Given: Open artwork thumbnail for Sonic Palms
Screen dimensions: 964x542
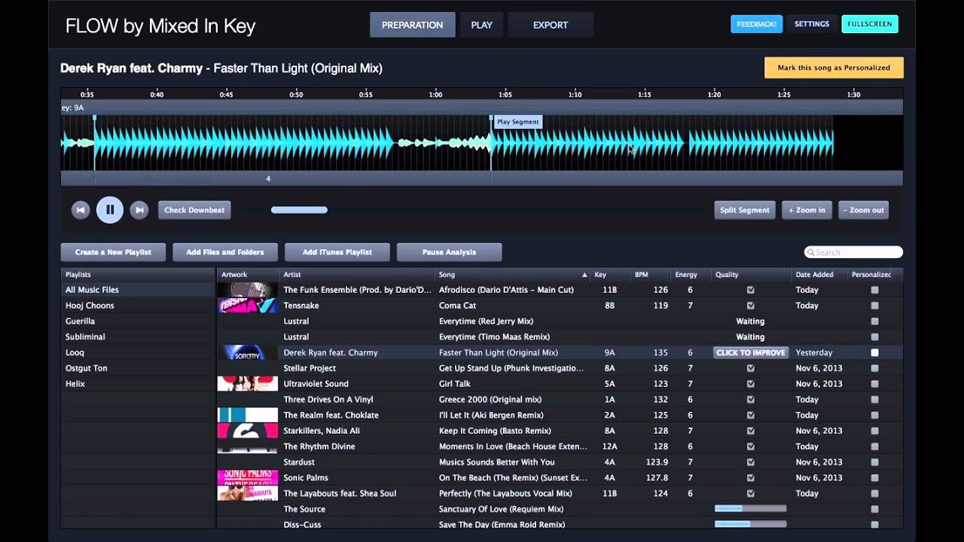Looking at the screenshot, I should click(x=248, y=477).
